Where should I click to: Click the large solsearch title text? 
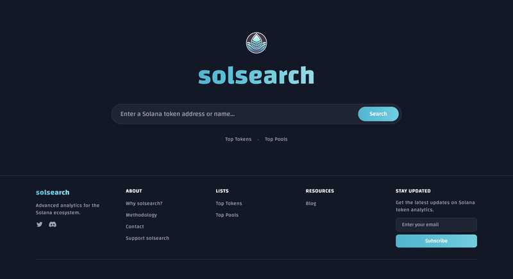(x=256, y=76)
